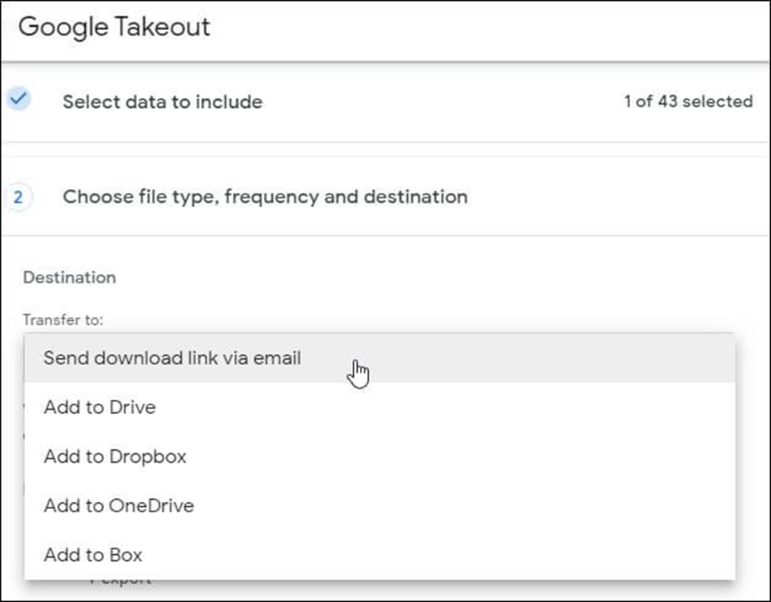Click the blue checkmark step icon
This screenshot has width=771, height=602.
[18, 100]
